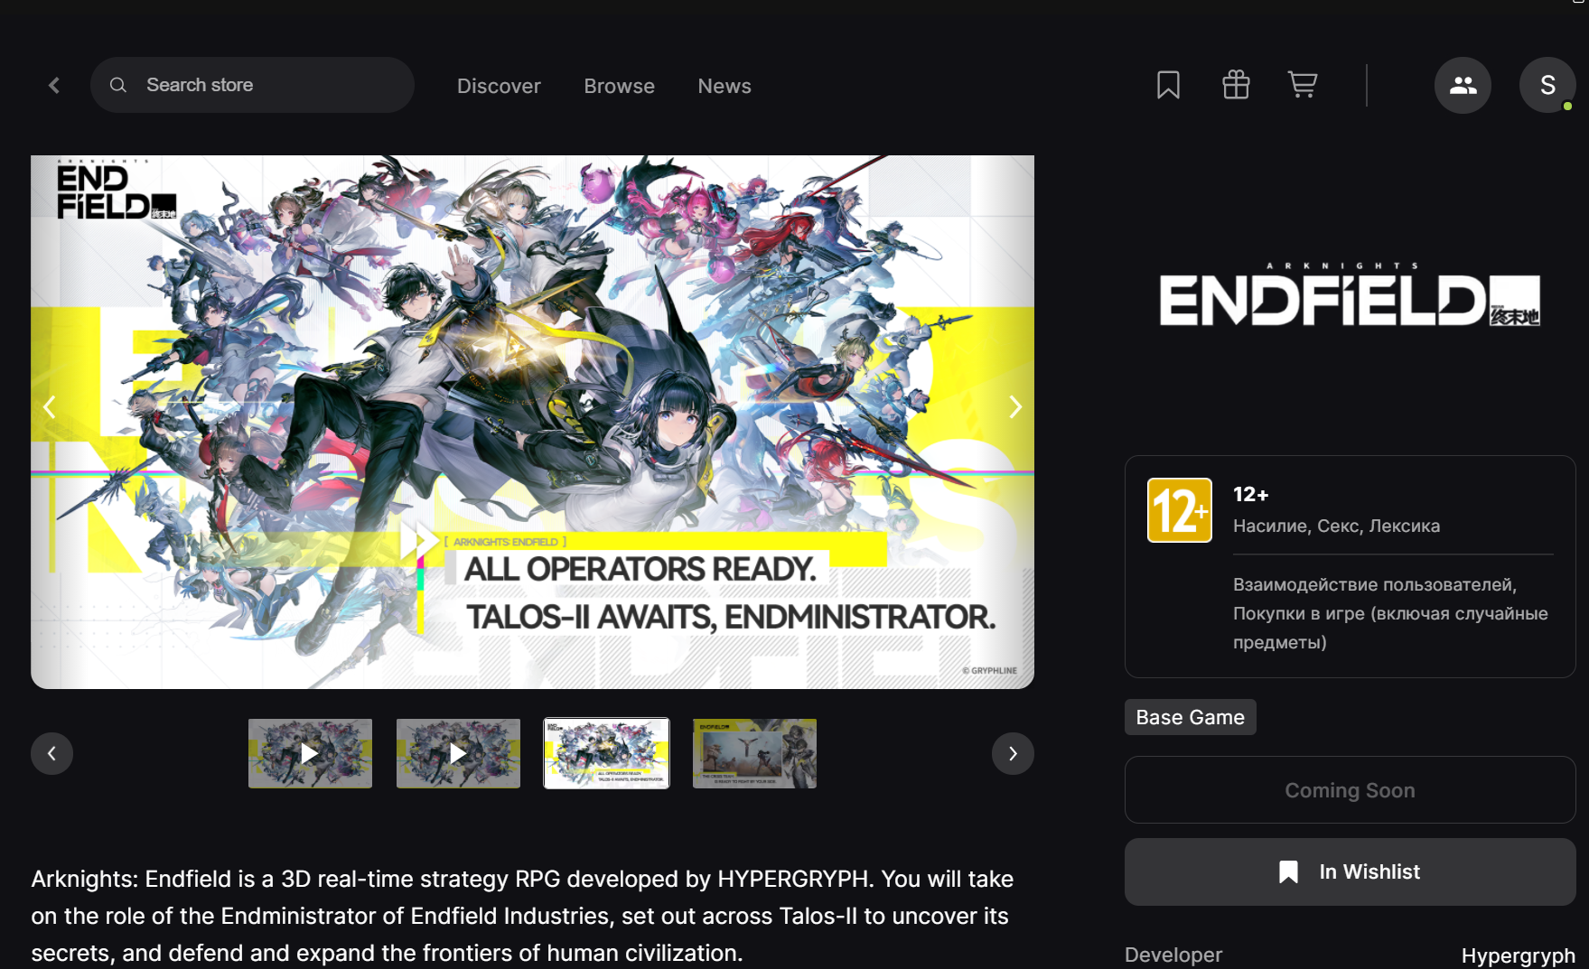Open the Browse tab
This screenshot has height=969, width=1589.
click(x=619, y=86)
